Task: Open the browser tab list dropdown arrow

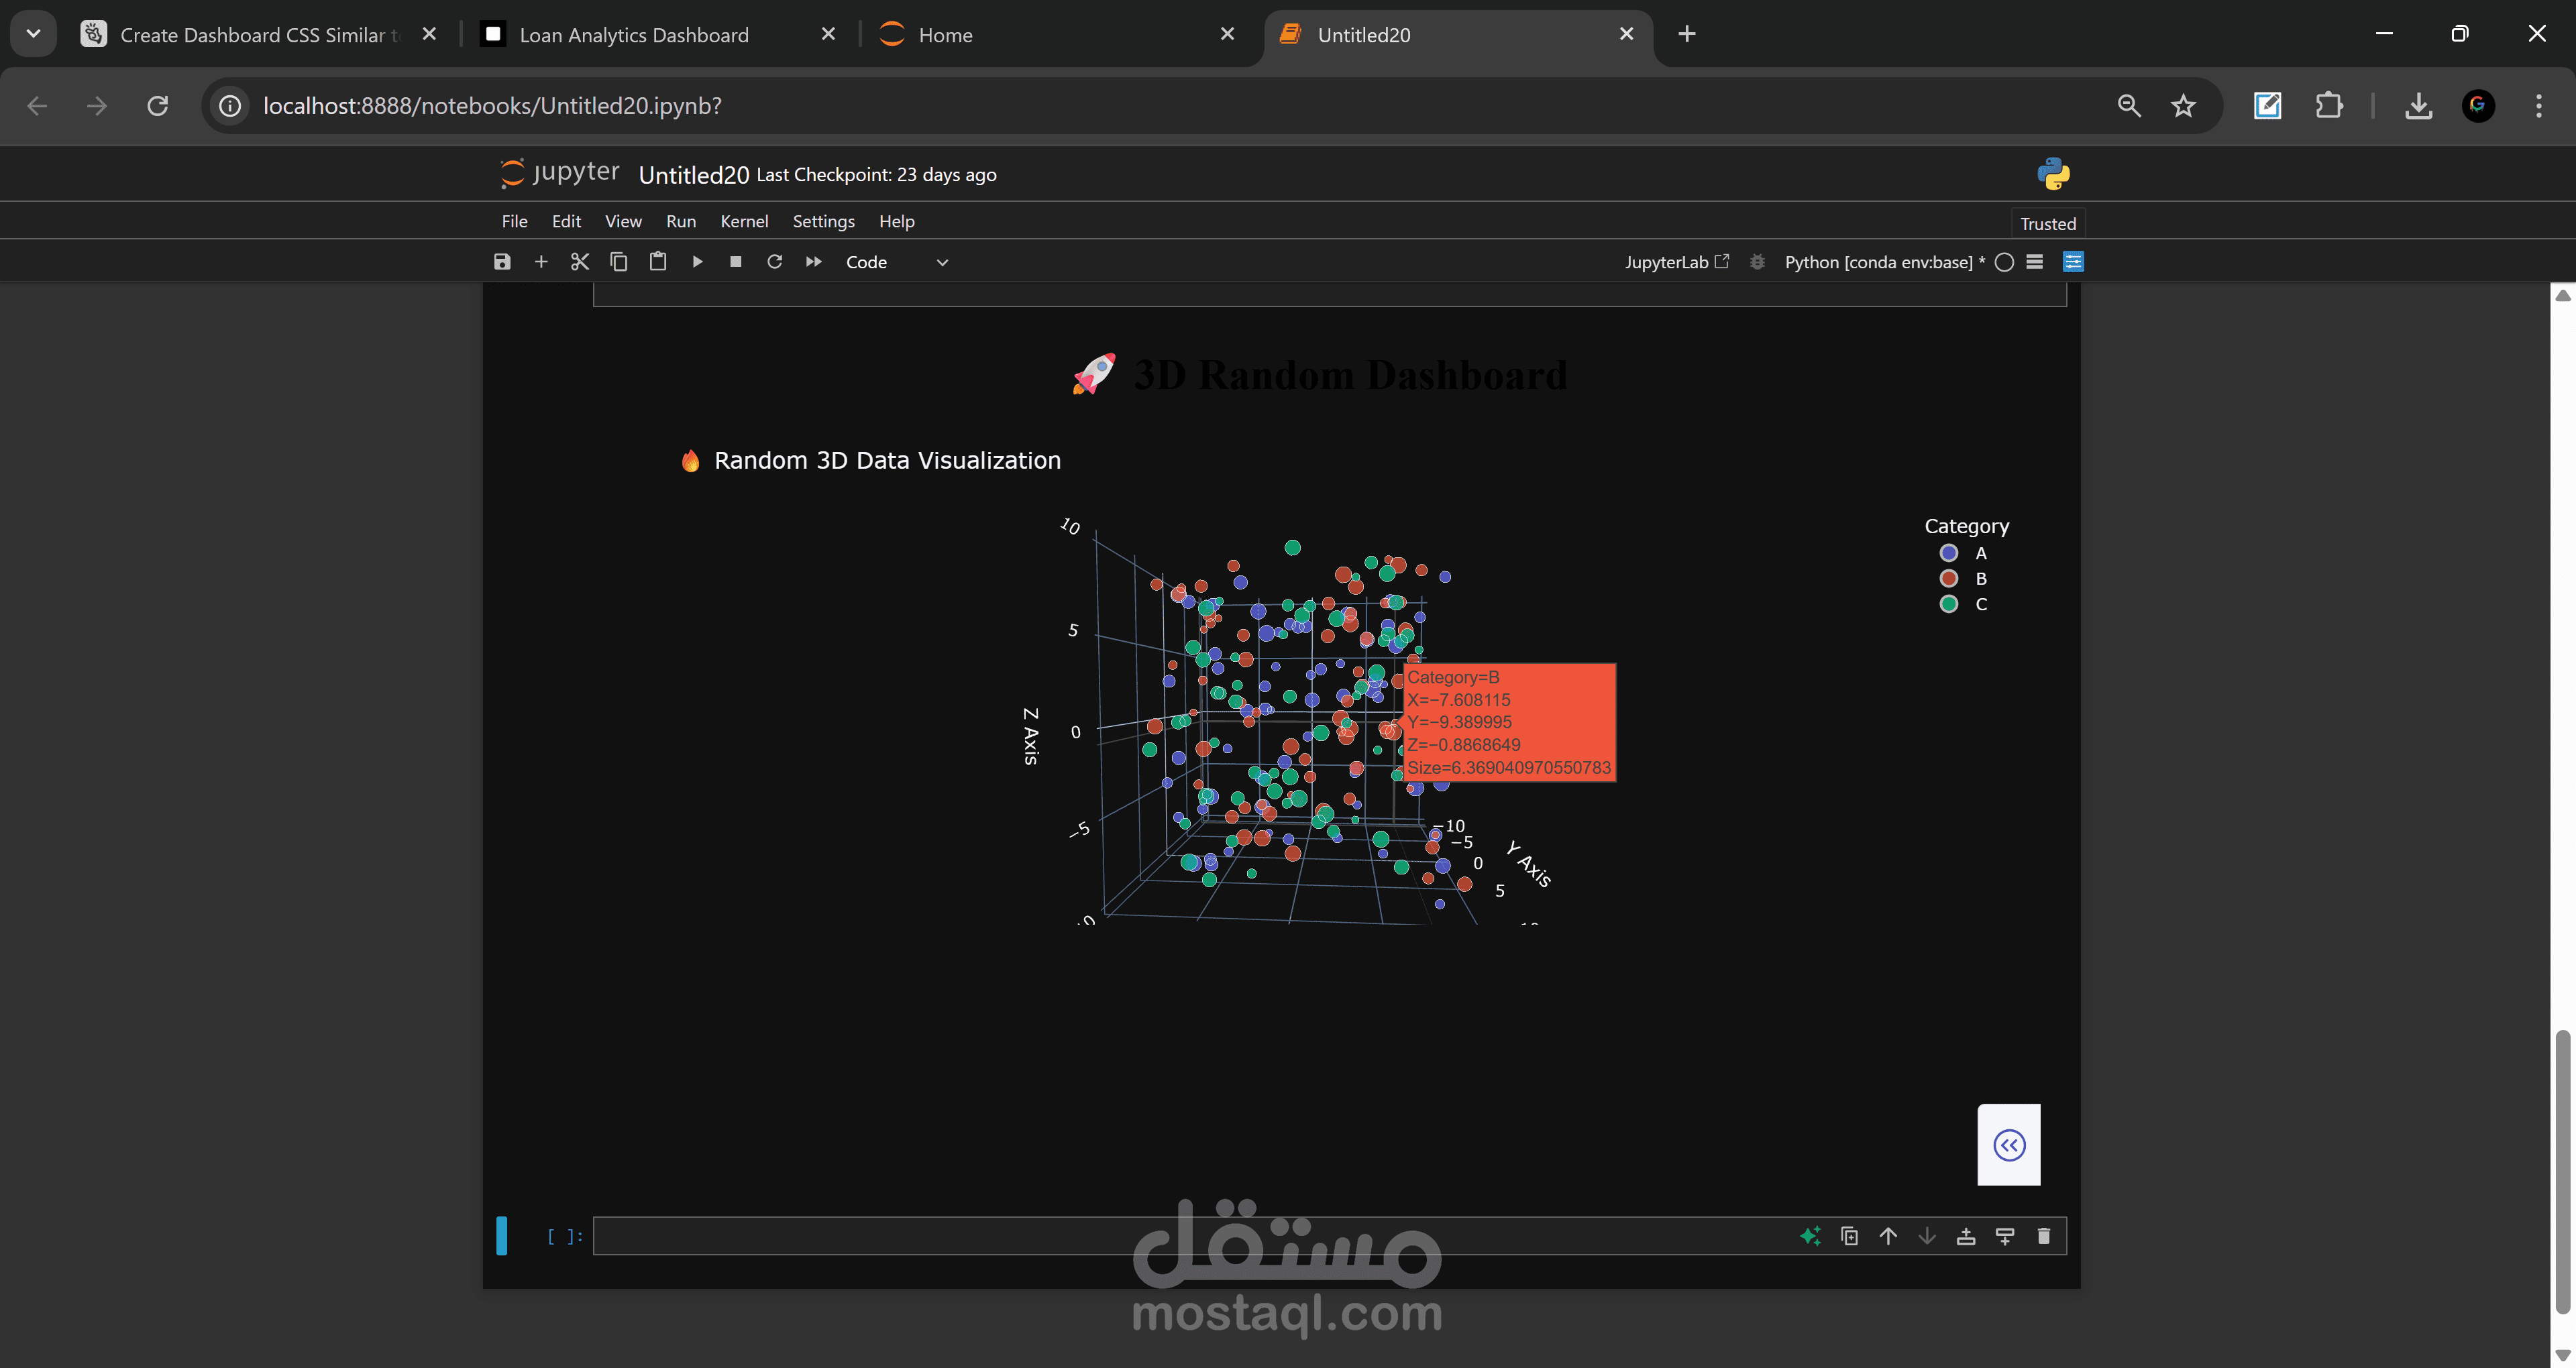Action: [33, 33]
